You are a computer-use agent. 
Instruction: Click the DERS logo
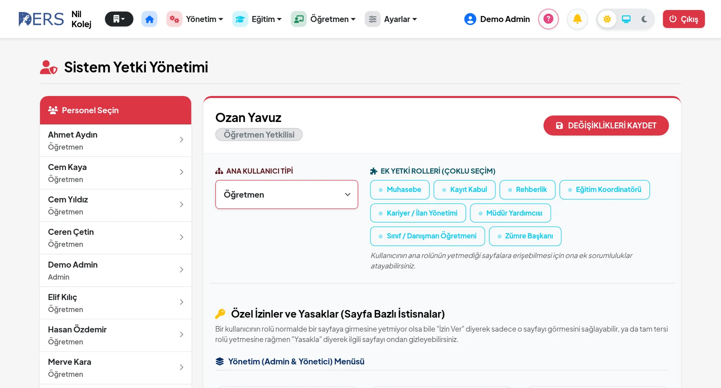pos(41,19)
